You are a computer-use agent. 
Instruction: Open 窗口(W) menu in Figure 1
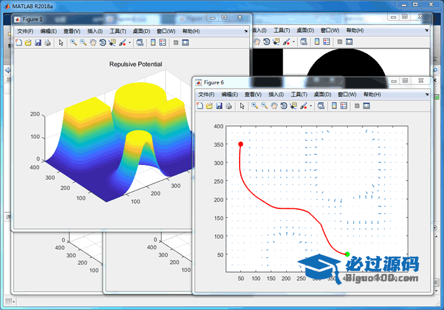[166, 31]
